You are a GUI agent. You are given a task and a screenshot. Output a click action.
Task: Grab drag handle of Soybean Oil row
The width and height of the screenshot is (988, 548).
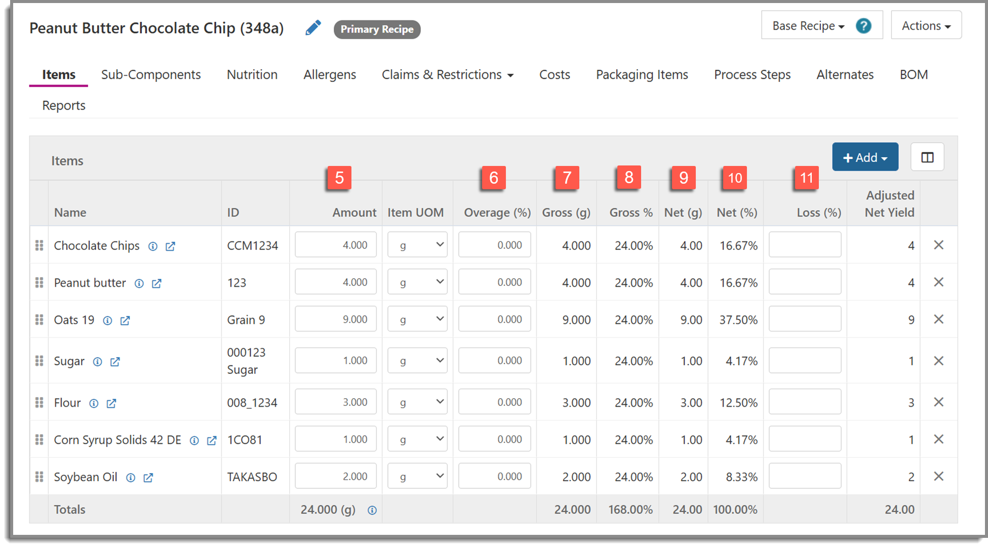coord(39,477)
